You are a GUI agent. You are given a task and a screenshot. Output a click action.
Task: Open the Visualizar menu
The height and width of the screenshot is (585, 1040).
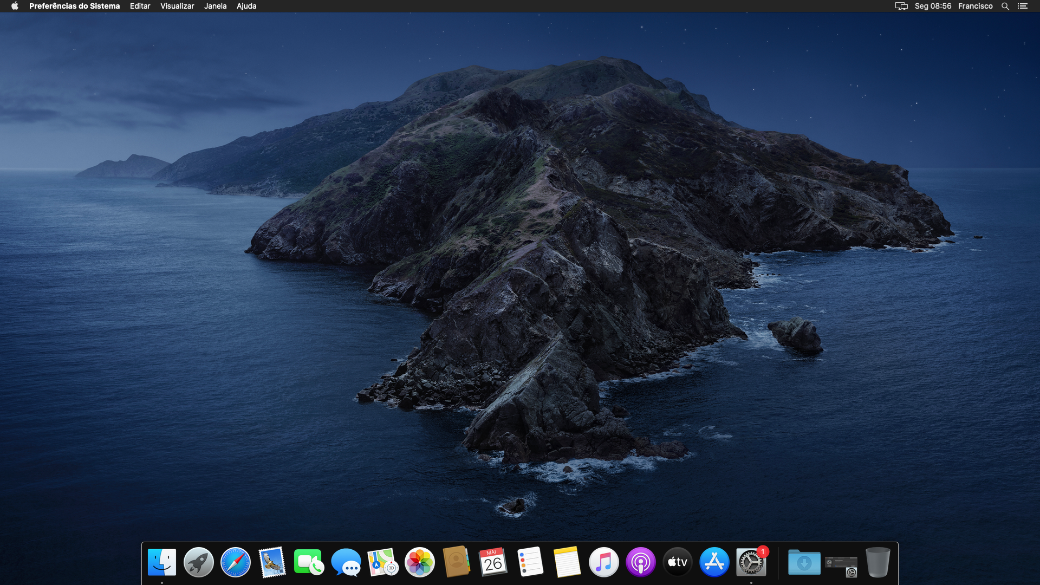pyautogui.click(x=177, y=6)
